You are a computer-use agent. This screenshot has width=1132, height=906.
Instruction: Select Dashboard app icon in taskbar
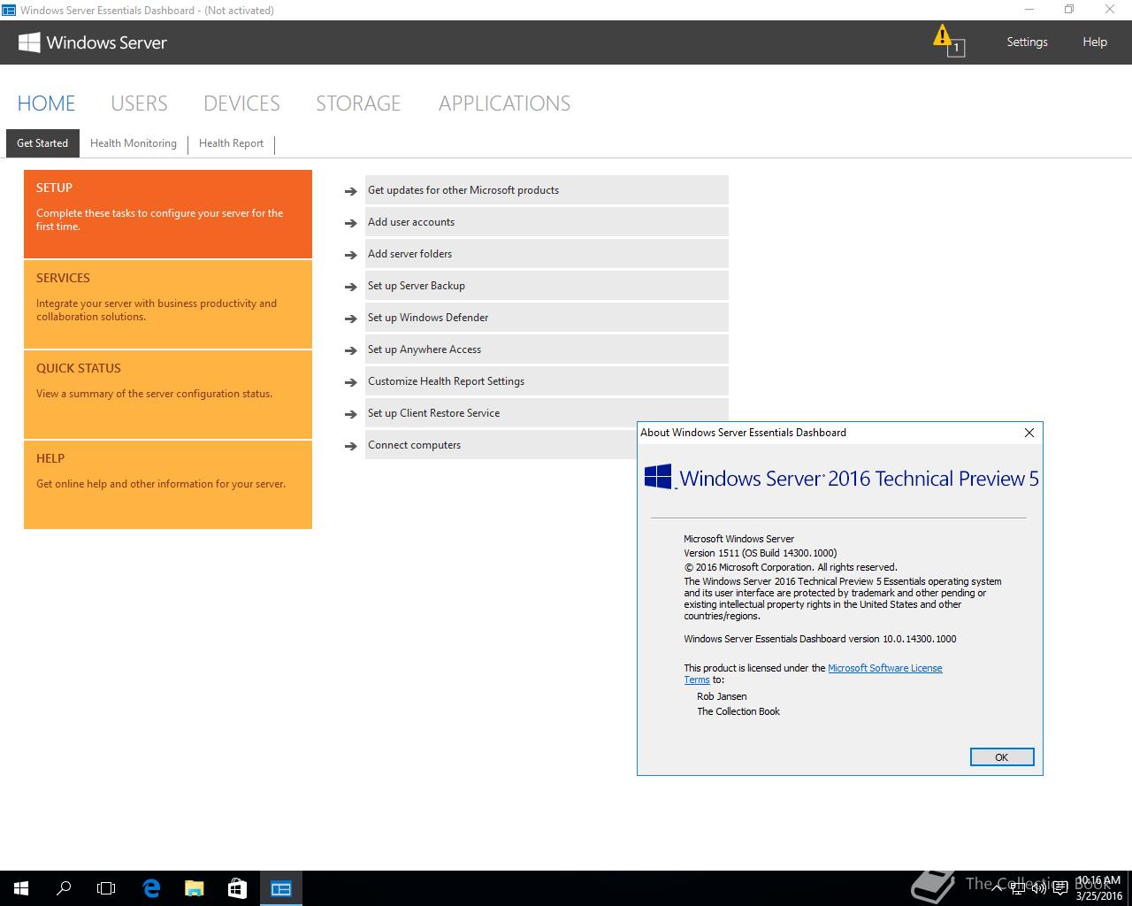click(x=281, y=888)
